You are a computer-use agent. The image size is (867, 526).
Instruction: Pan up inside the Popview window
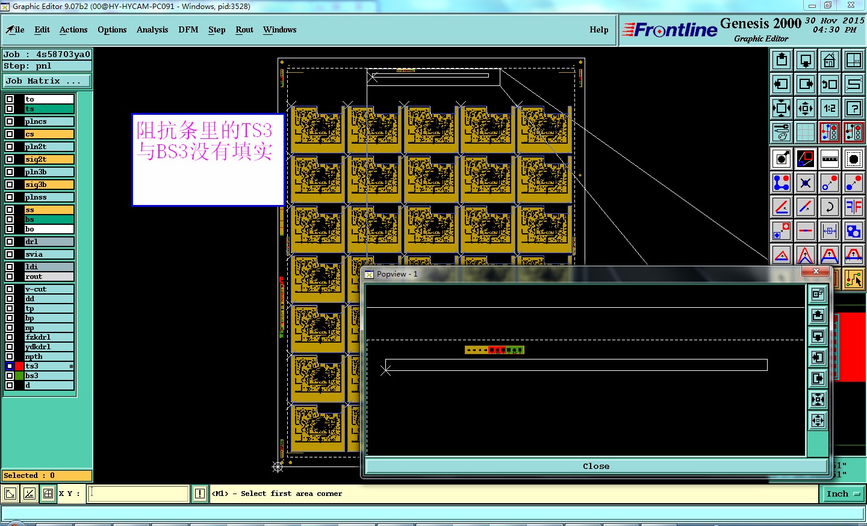pyautogui.click(x=818, y=315)
